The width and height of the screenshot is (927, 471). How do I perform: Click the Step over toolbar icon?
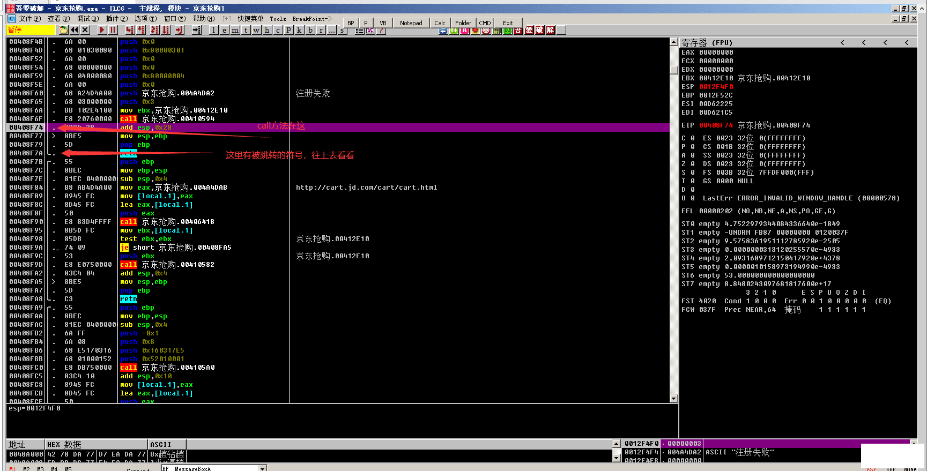(141, 30)
